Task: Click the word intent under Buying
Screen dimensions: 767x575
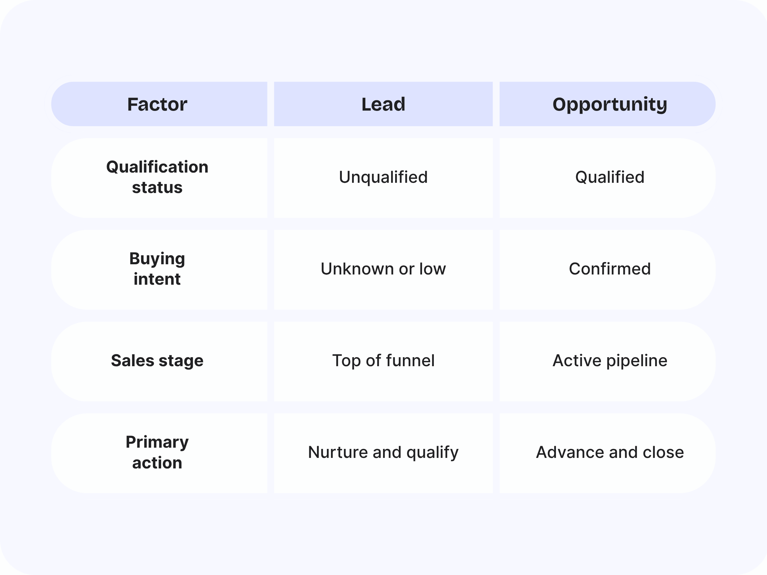Action: click(157, 279)
